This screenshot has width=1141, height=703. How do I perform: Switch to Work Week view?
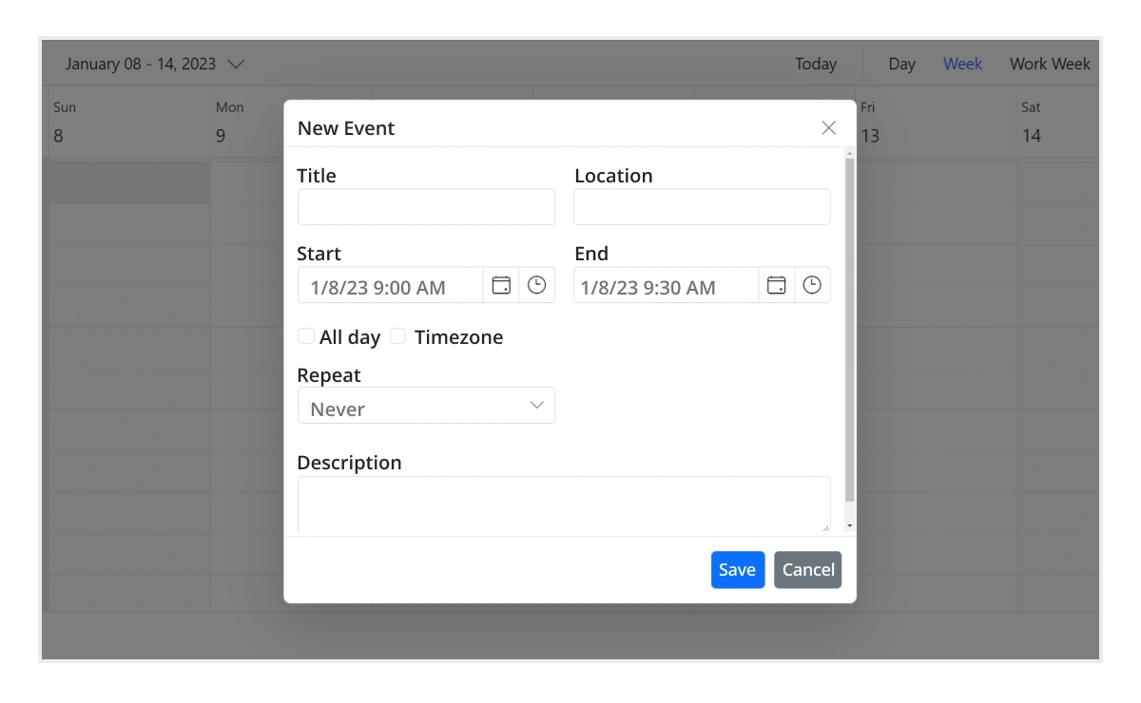pos(1050,64)
